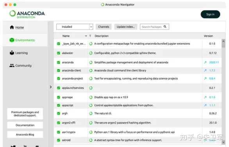The width and height of the screenshot is (229, 147).
Task: Open the Anaconda Blog button
Action: 25,134
